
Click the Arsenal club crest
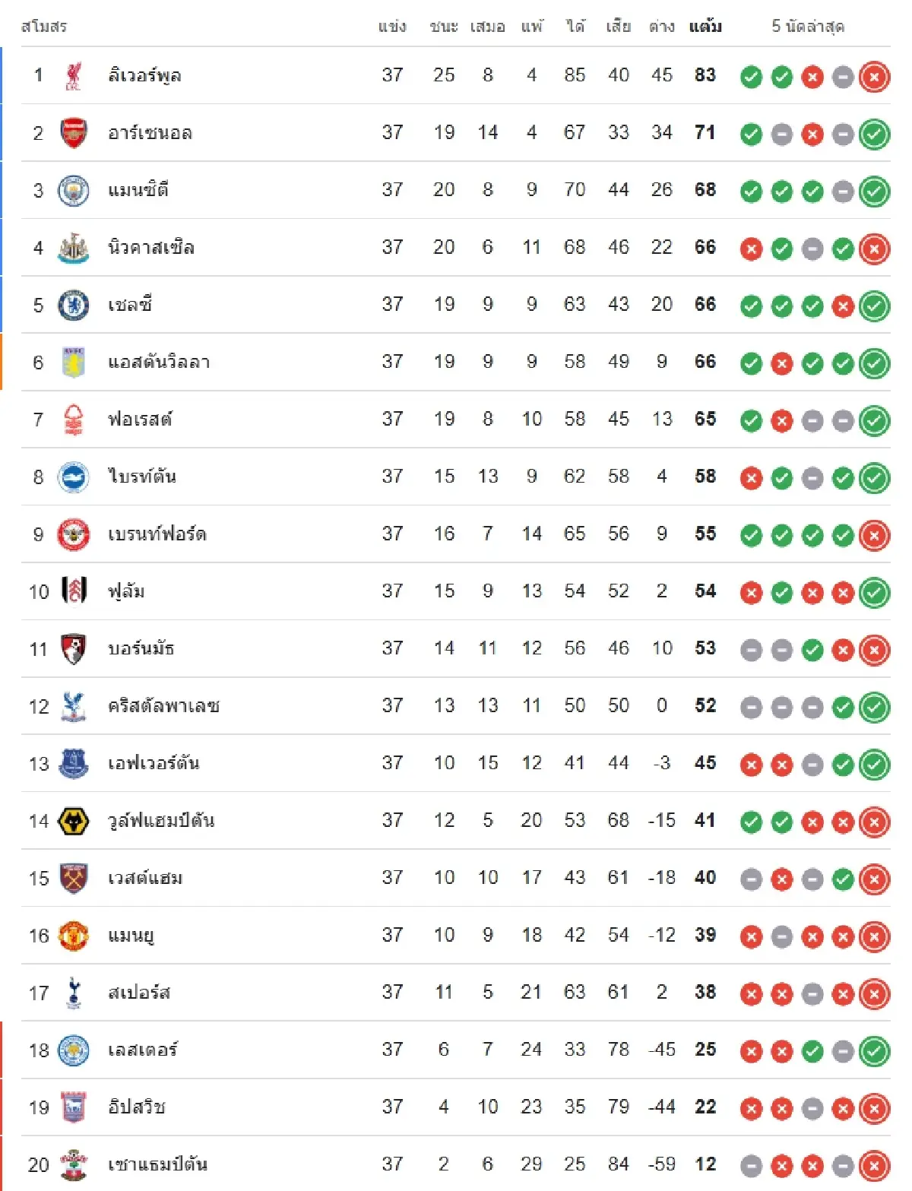74,133
